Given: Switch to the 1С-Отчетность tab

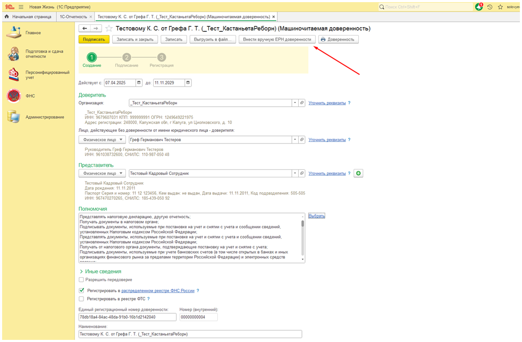Looking at the screenshot, I should (x=72, y=17).
